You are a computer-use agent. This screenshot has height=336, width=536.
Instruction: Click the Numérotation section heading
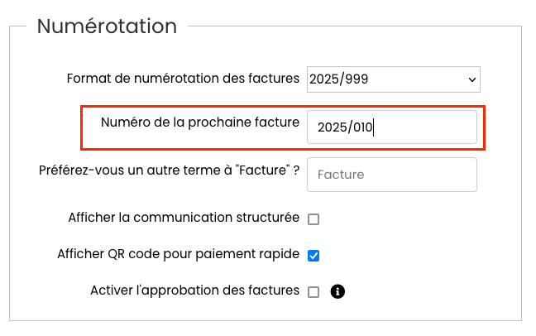point(107,26)
